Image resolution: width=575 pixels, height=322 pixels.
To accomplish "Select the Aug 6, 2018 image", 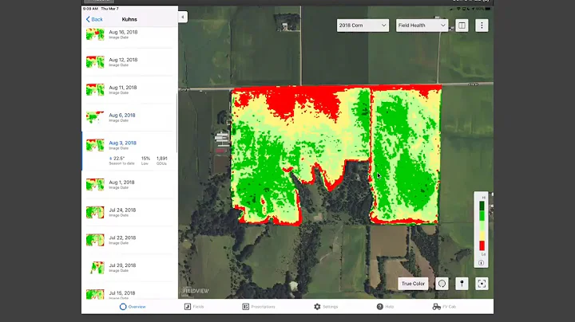I will point(128,117).
